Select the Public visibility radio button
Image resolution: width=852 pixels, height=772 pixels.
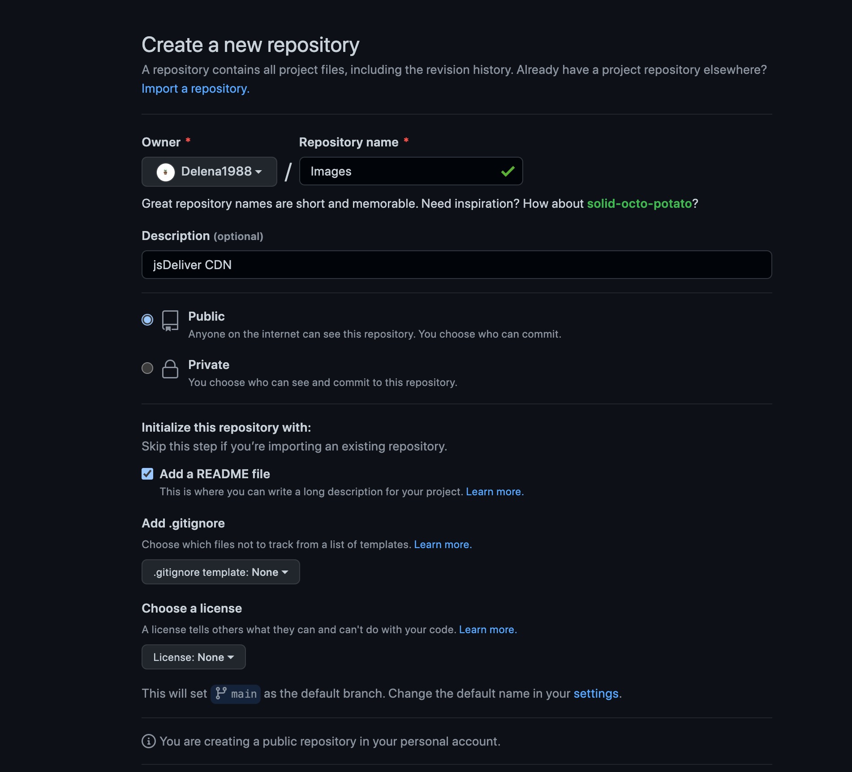click(147, 320)
